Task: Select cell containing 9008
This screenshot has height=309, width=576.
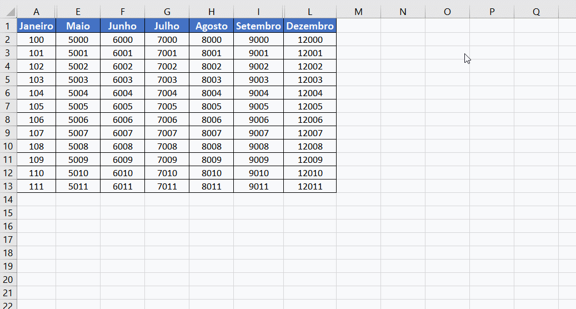Action: pyautogui.click(x=258, y=146)
